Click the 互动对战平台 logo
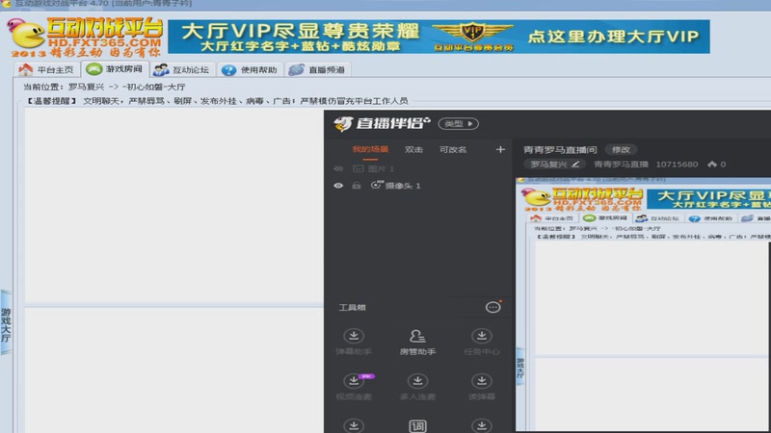 point(86,38)
